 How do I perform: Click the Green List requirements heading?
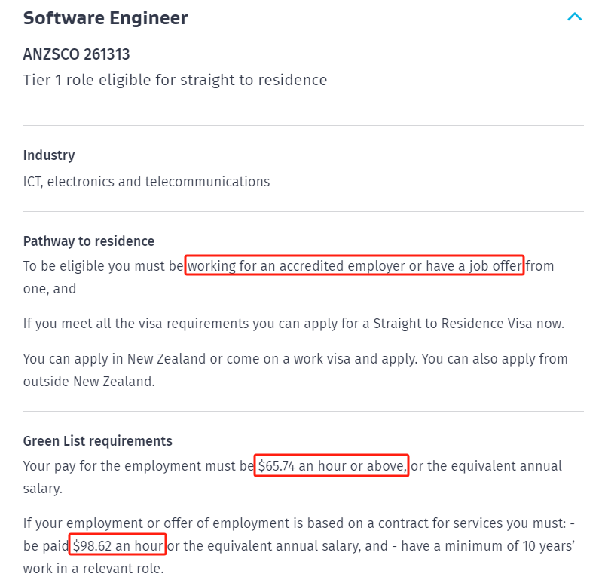(98, 441)
